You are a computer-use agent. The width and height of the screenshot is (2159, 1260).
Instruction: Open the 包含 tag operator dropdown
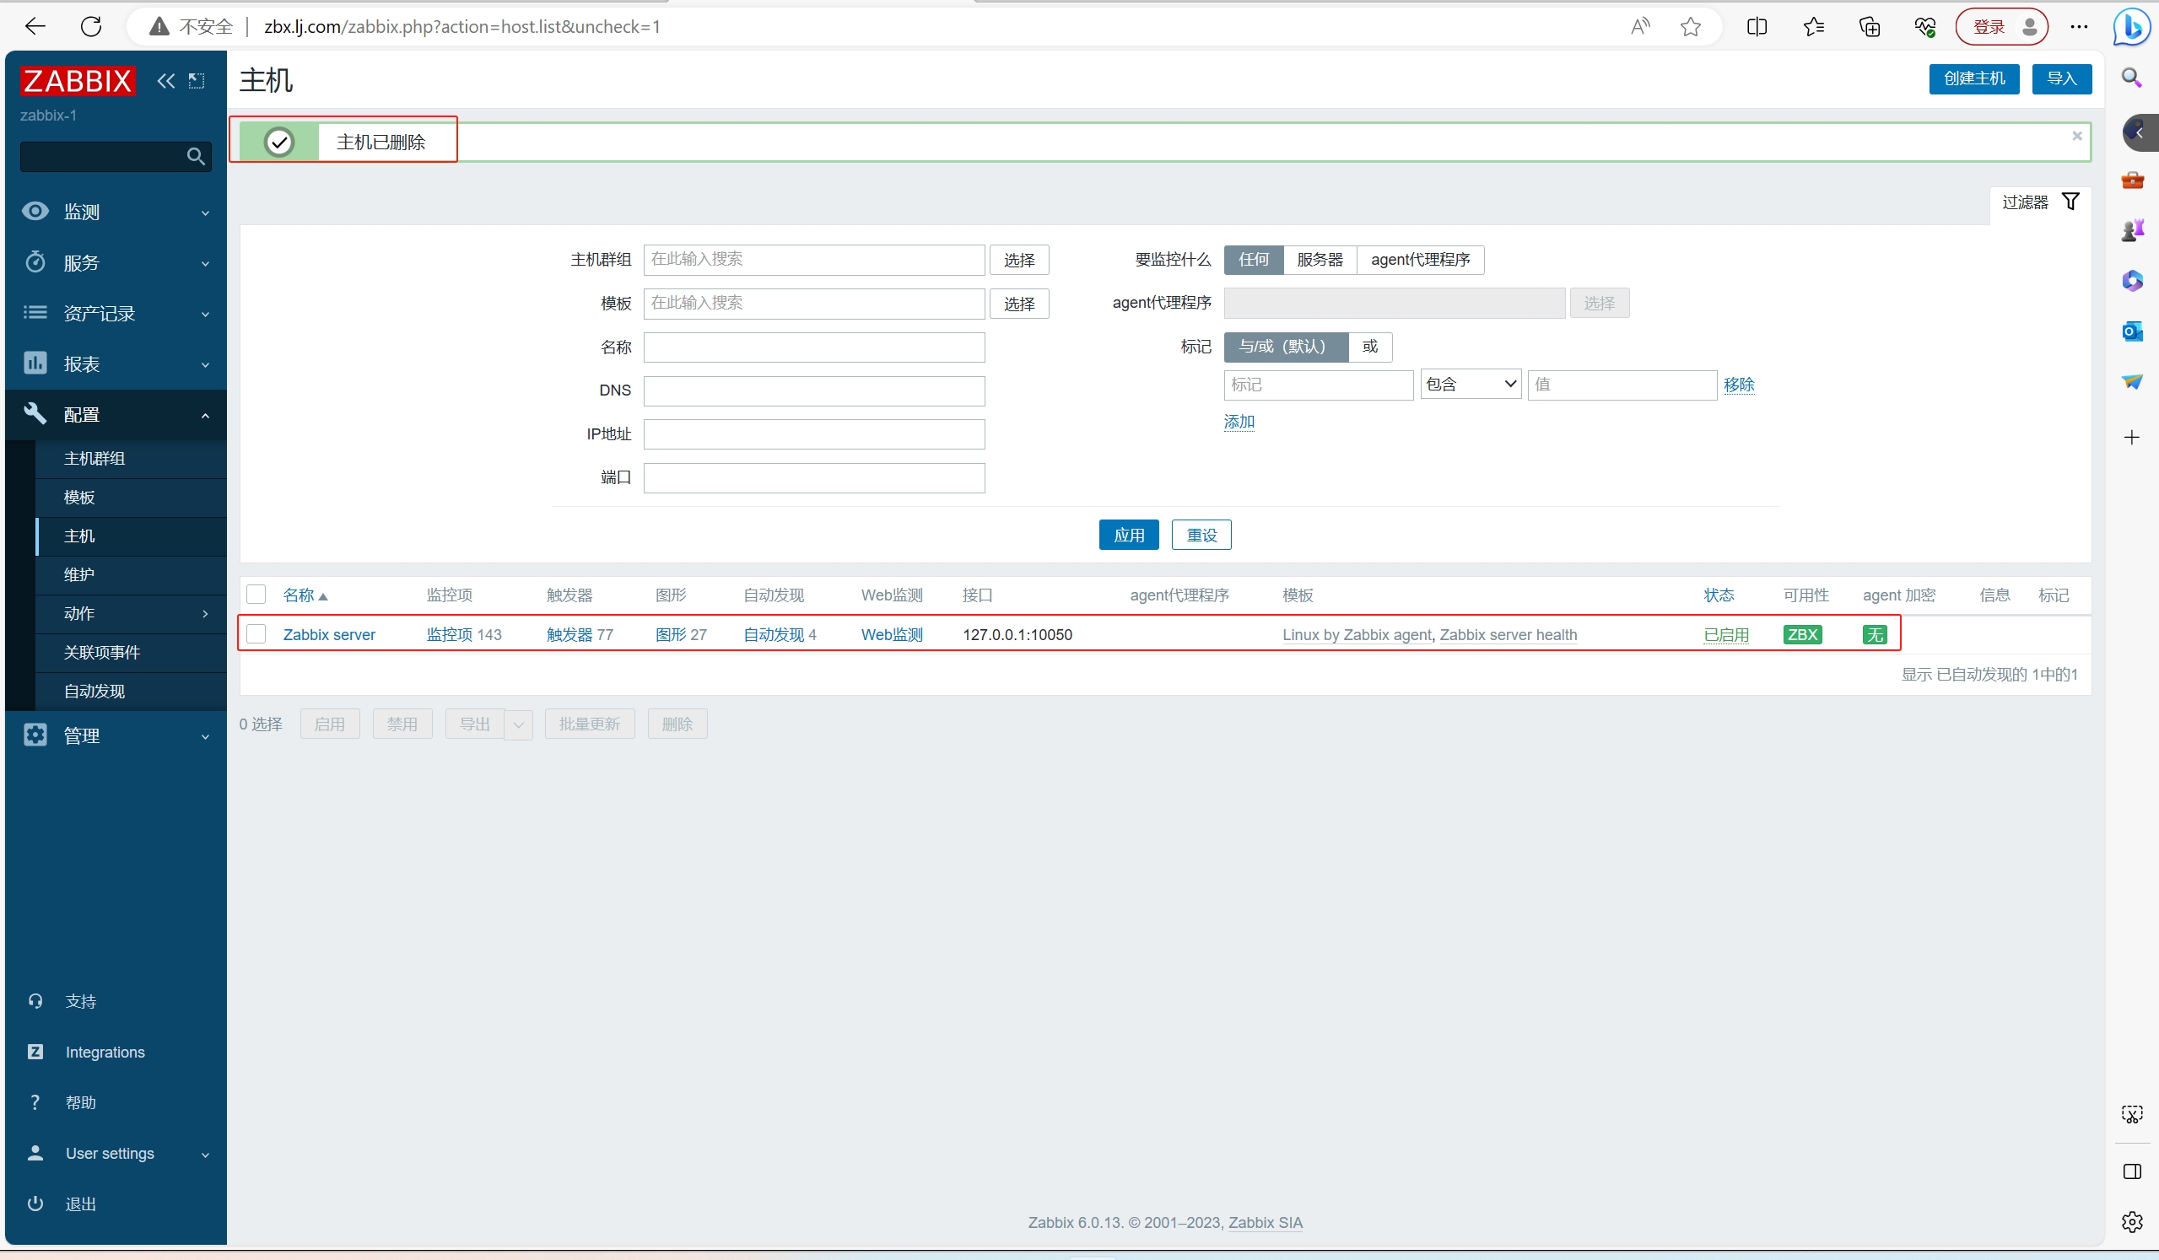click(x=1471, y=385)
